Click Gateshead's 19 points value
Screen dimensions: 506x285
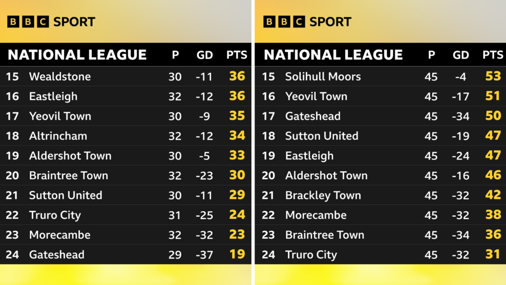click(x=237, y=254)
